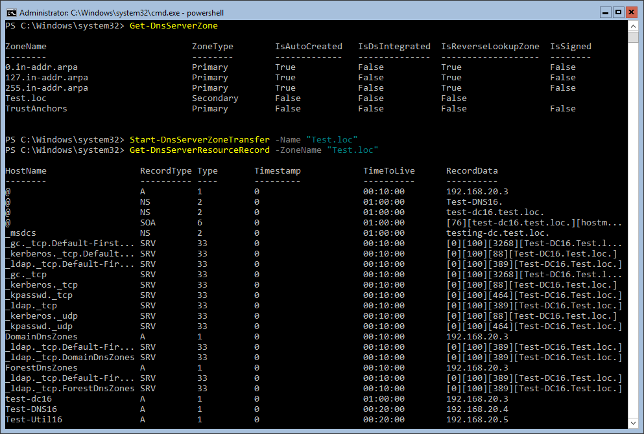Click 'Test-DNS16.' in the RecordData column
The width and height of the screenshot is (644, 434).
coord(474,202)
